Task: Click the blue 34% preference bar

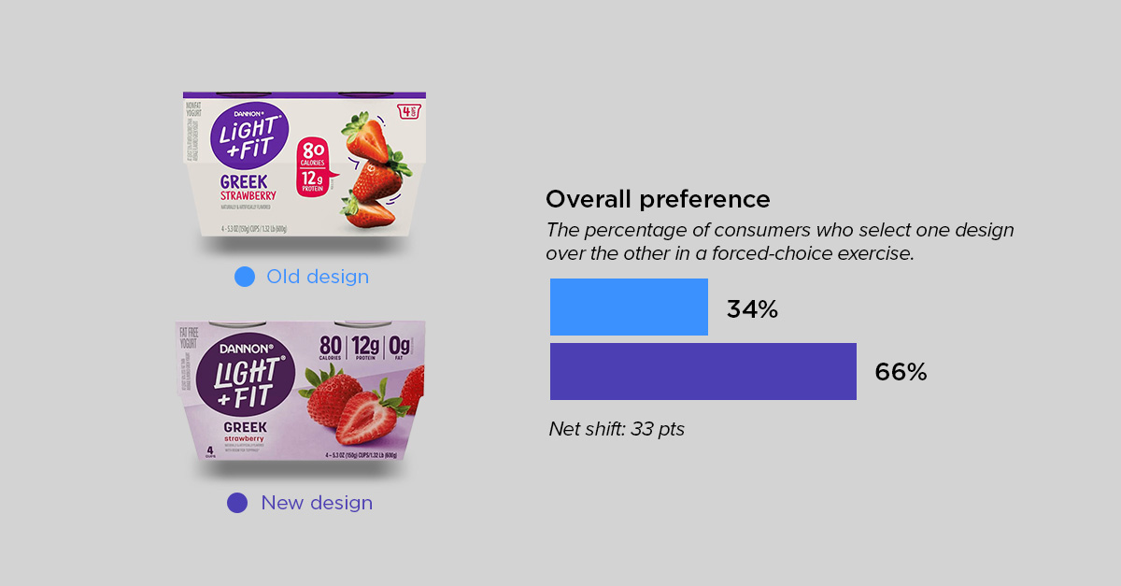Action: 629,307
